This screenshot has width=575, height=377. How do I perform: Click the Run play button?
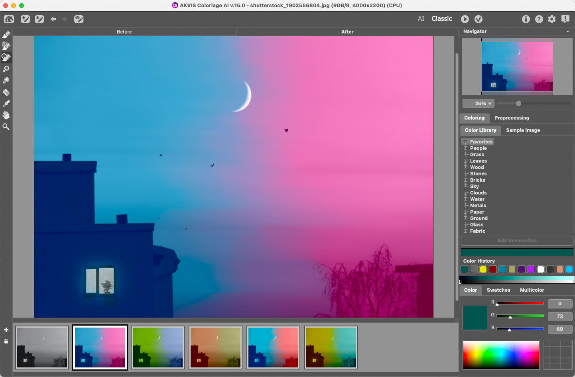pyautogui.click(x=465, y=19)
